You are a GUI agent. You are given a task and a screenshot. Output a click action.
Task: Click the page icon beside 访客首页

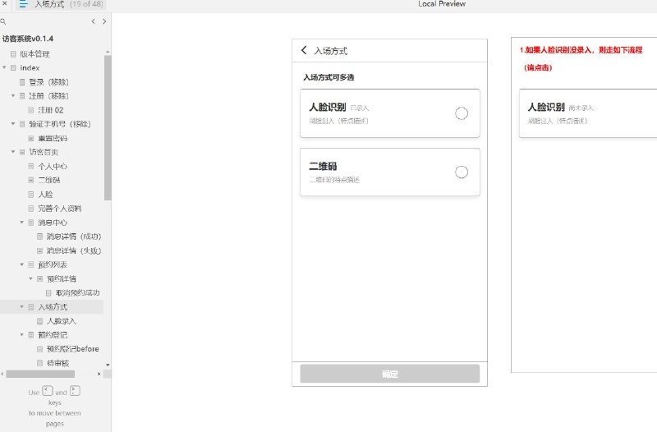click(x=22, y=152)
